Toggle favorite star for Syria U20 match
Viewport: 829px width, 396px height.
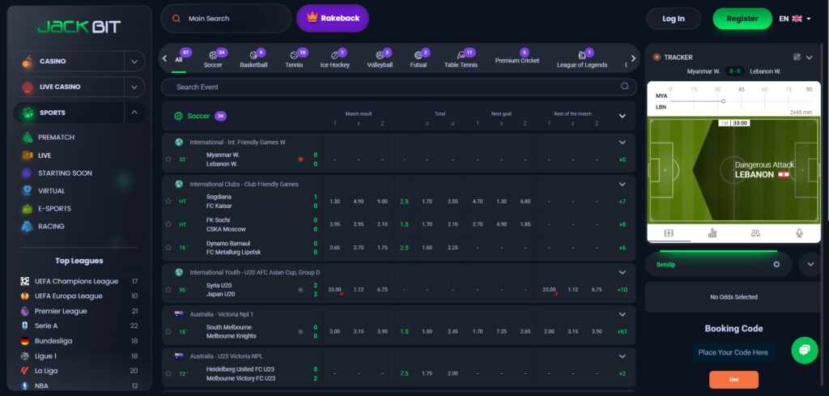[x=168, y=289]
